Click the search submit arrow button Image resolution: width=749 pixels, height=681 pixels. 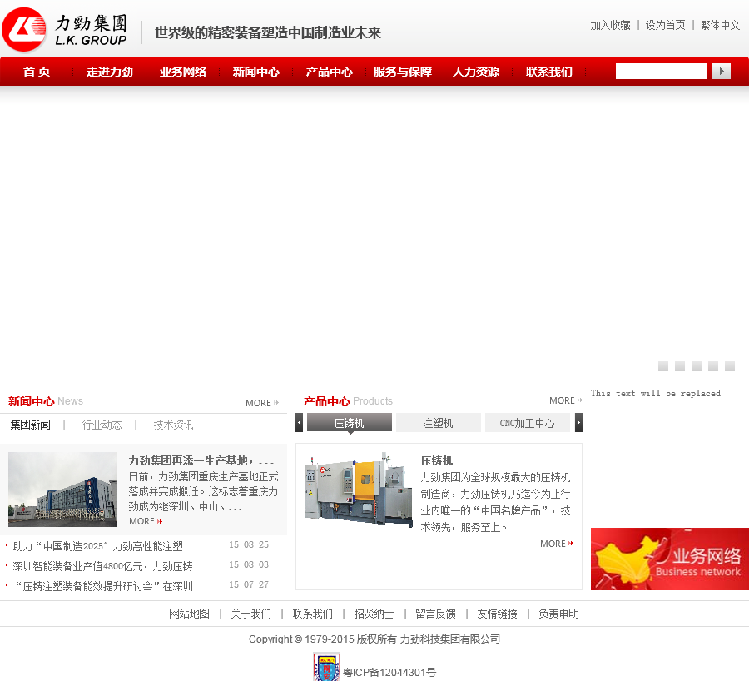click(721, 72)
